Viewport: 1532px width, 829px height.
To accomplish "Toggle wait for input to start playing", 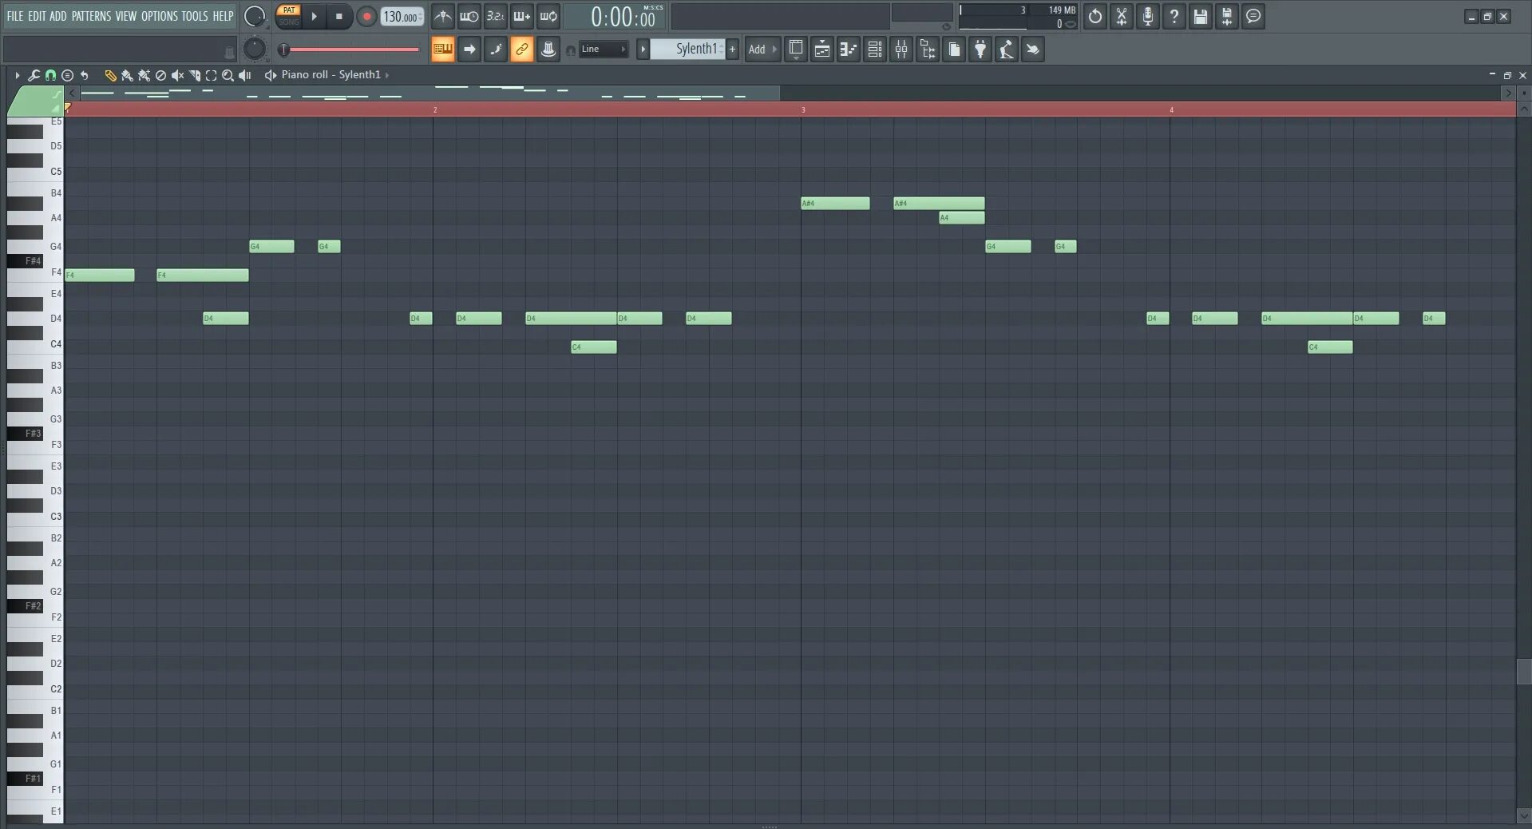I will 469,16.
